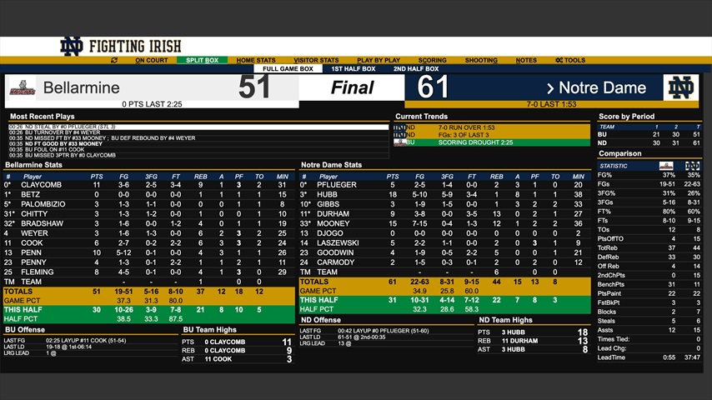
Task: Open the Visitor Stats page
Action: 317,60
